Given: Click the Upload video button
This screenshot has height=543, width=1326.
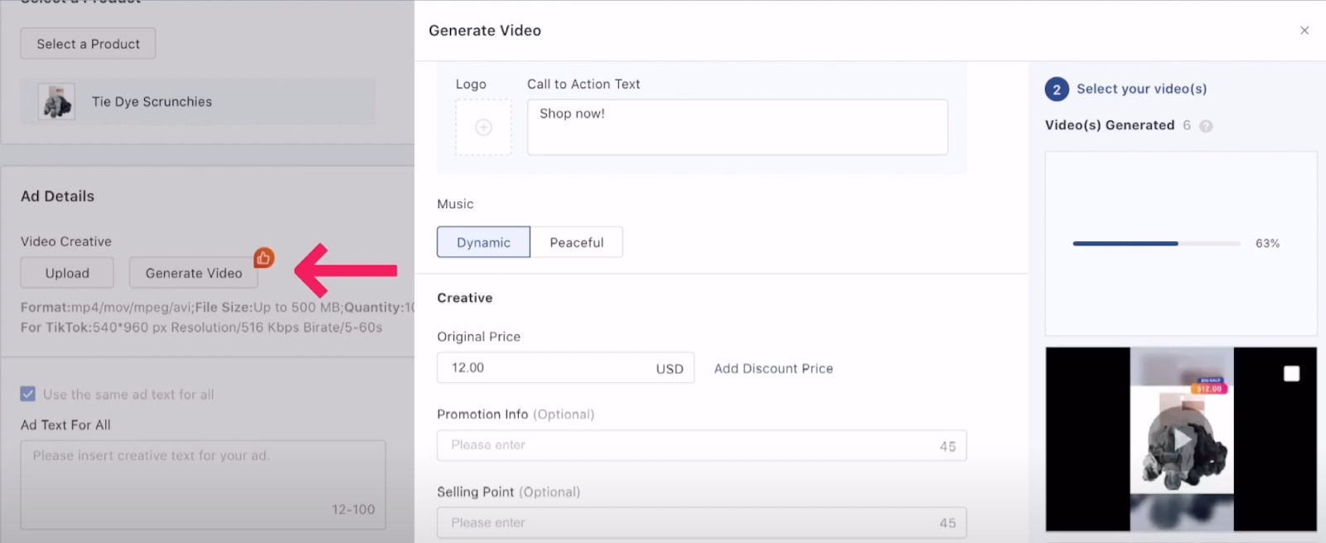Looking at the screenshot, I should (67, 273).
